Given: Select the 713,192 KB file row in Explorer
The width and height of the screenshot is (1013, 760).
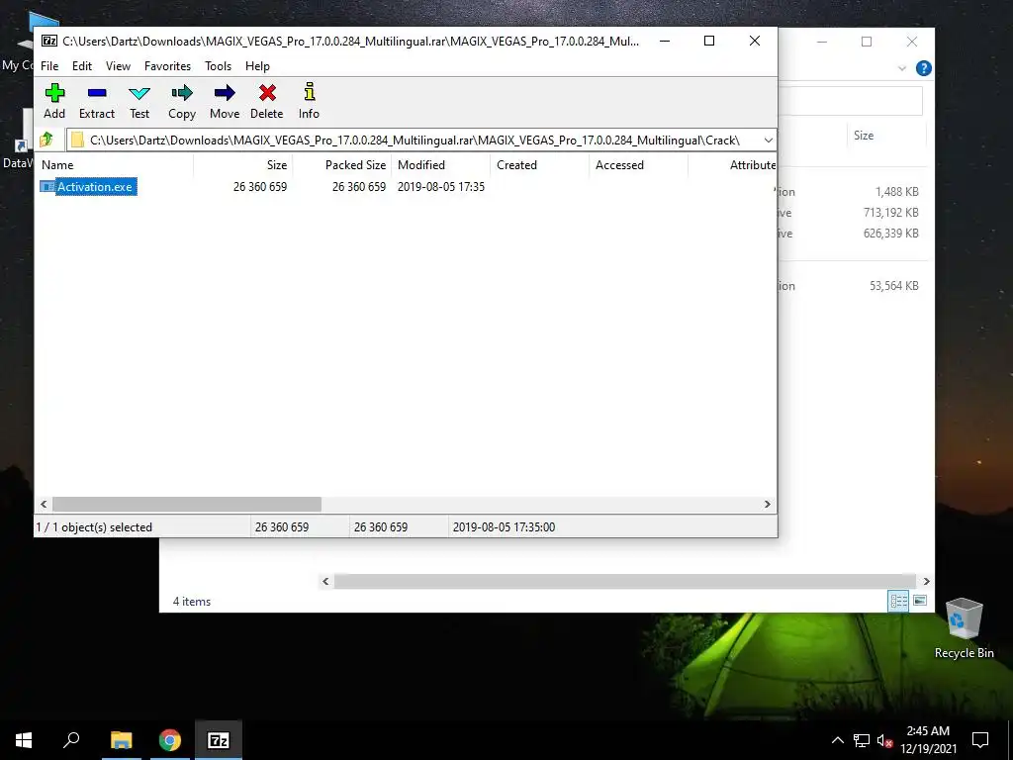Looking at the screenshot, I should [853, 213].
